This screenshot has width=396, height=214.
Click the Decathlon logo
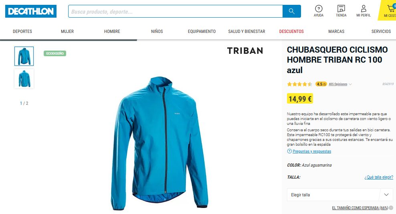point(31,11)
